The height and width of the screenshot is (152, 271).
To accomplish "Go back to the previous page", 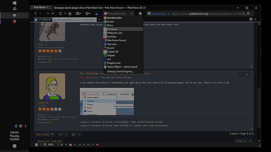I will pyautogui.click(x=35, y=13).
